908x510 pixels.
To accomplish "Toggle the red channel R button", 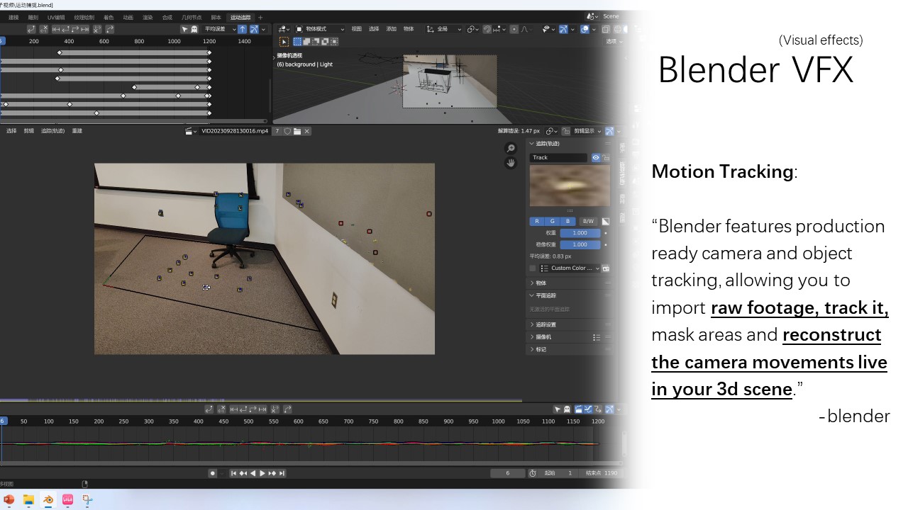I will (537, 221).
